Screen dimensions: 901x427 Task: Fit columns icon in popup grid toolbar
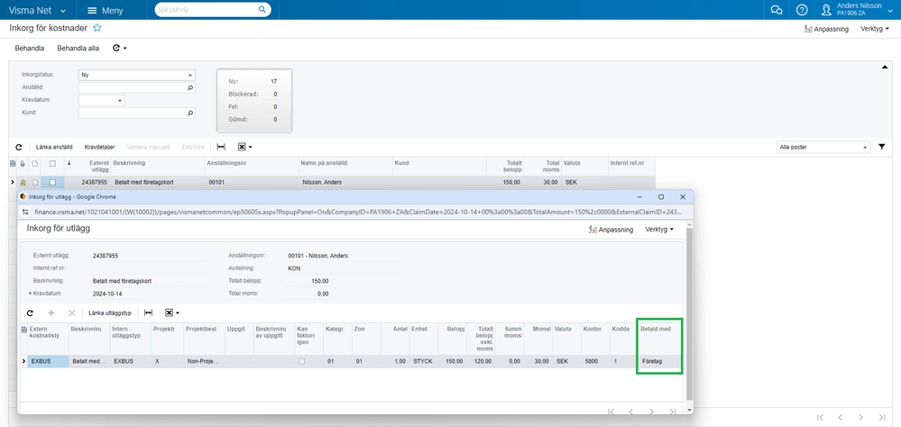click(x=148, y=313)
